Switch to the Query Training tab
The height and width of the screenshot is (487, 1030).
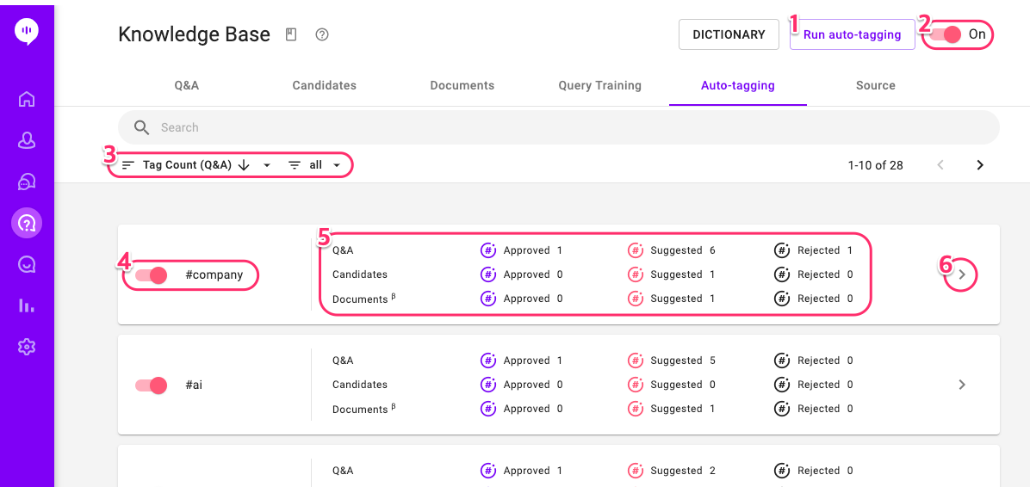coord(599,85)
